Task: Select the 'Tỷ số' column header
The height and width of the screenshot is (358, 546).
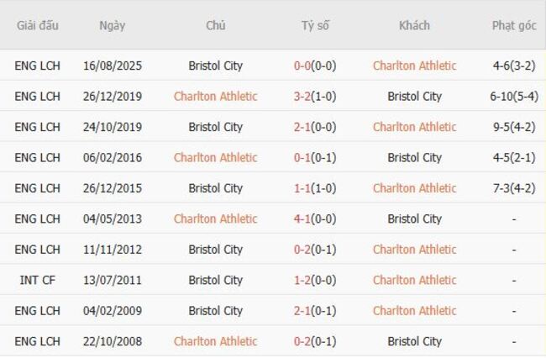Action: [315, 25]
